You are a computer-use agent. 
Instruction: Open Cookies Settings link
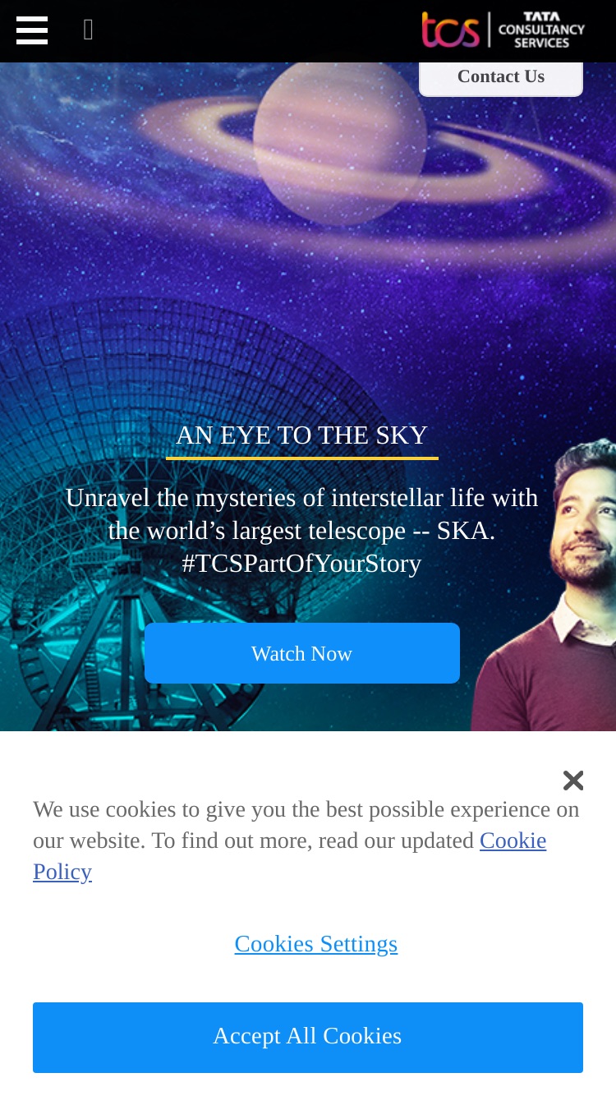point(316,943)
